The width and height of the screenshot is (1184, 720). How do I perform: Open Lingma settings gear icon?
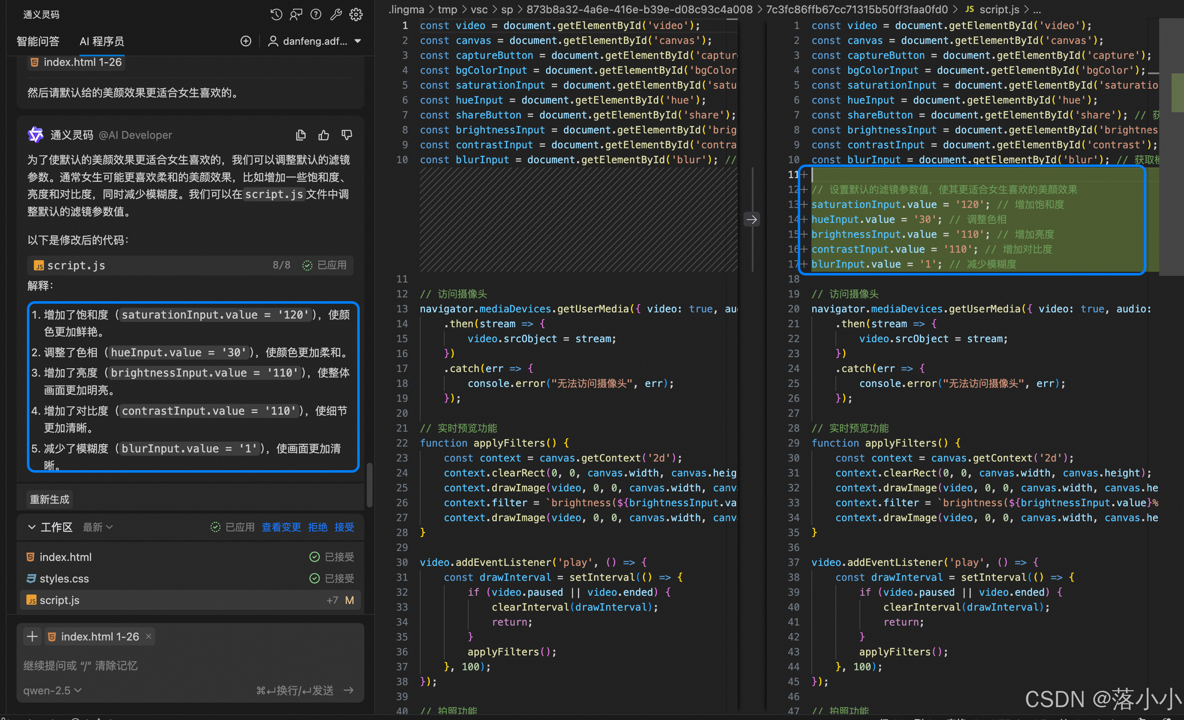pos(356,14)
